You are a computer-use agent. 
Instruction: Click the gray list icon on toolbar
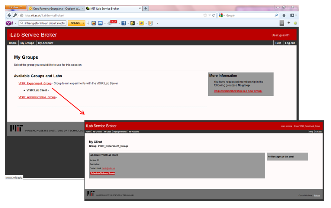tap(282, 23)
